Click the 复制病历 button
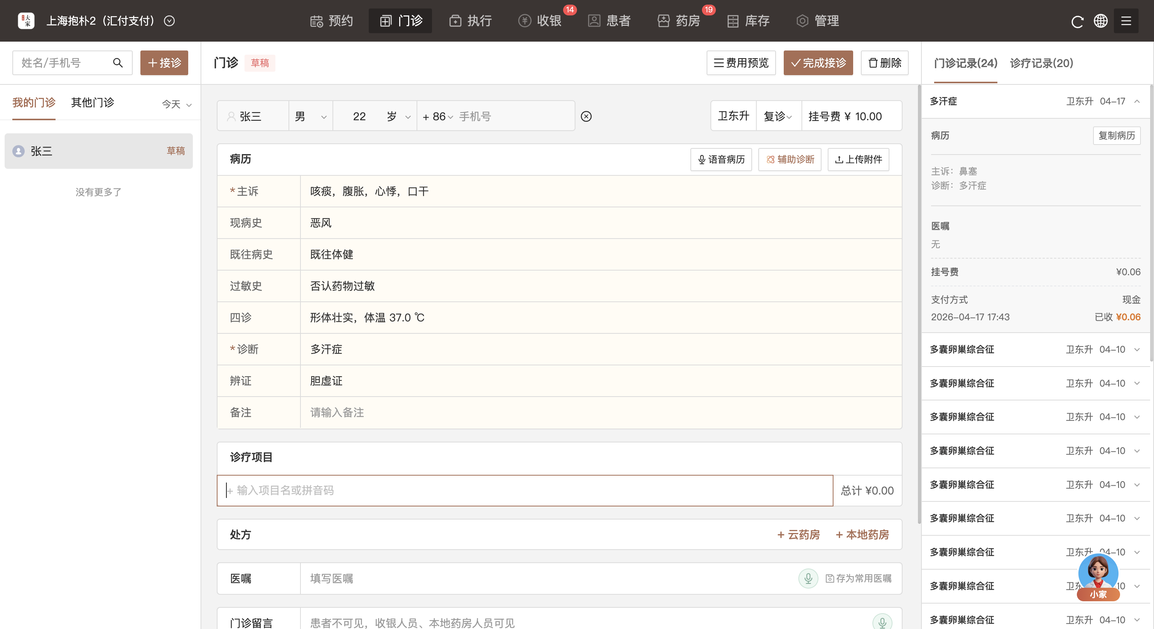Viewport: 1154px width, 629px height. [1116, 136]
